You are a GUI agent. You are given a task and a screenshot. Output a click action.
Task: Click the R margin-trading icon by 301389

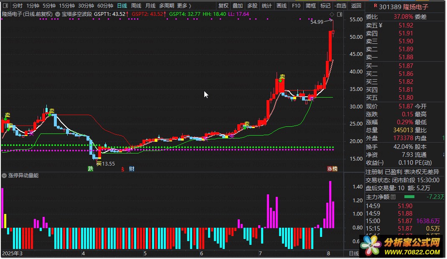[376, 5]
